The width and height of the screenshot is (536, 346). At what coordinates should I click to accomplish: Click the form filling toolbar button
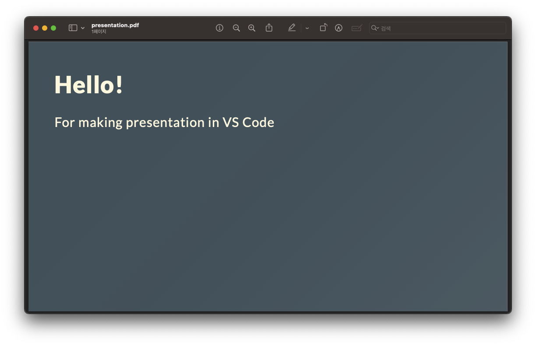coord(357,28)
